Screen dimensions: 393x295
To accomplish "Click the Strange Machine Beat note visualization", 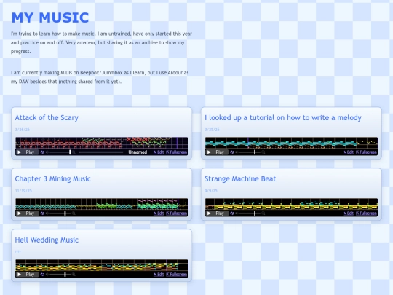I will pyautogui.click(x=292, y=204).
